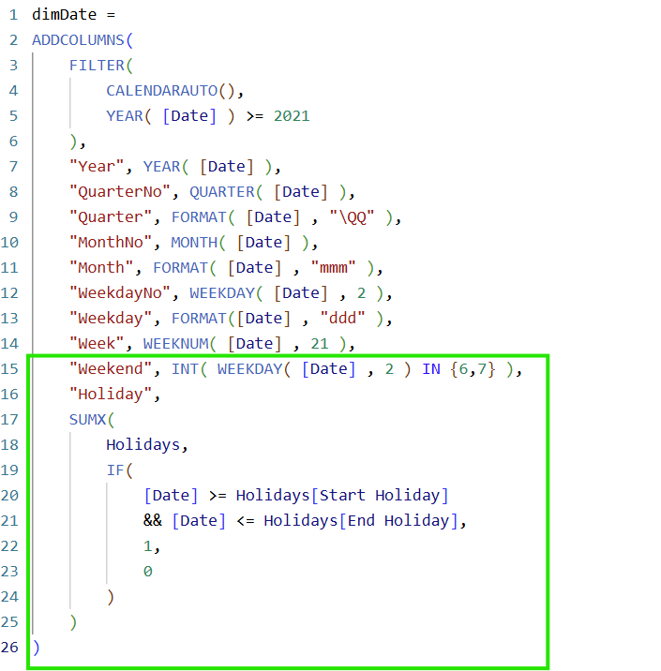Click the IF function on line 19
Screen dimensions: 661x671
pyautogui.click(x=115, y=470)
